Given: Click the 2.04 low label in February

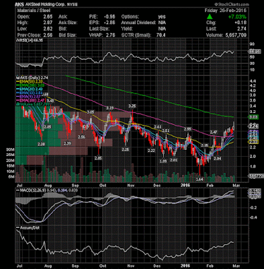Looking at the screenshot, I should coord(218,158).
